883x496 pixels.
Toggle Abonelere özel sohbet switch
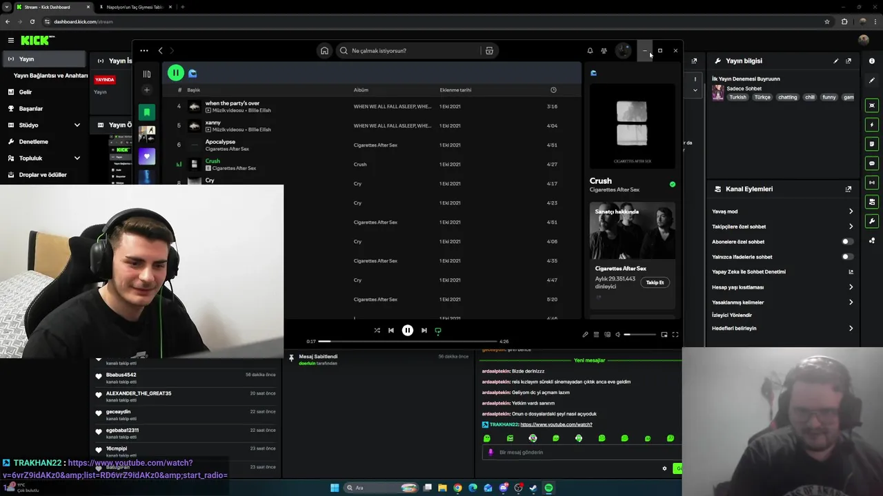click(847, 242)
